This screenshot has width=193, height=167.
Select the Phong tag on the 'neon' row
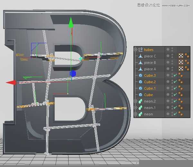[181, 114]
